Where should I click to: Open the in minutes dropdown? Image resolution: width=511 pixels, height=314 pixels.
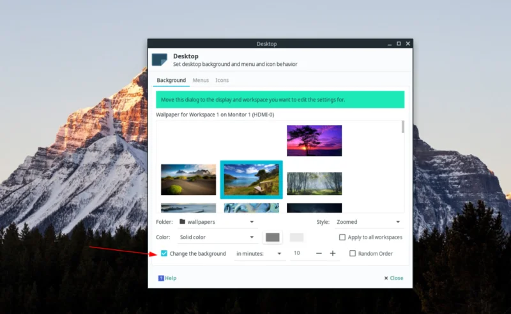click(259, 254)
